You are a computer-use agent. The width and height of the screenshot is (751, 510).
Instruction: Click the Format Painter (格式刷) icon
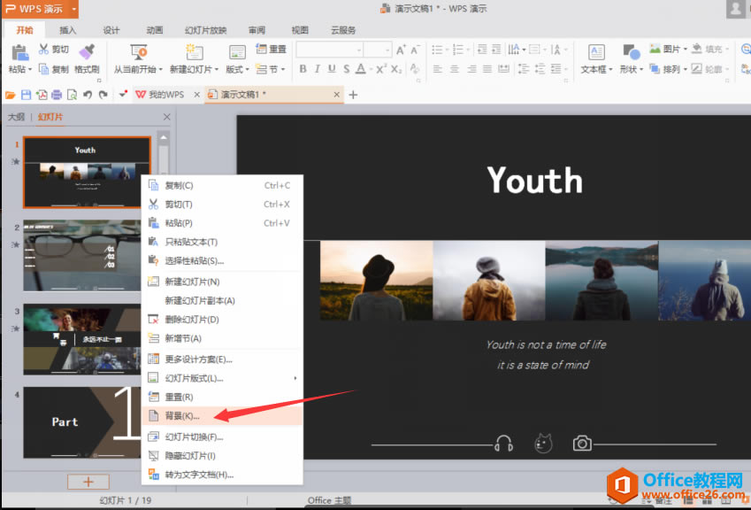(x=87, y=51)
